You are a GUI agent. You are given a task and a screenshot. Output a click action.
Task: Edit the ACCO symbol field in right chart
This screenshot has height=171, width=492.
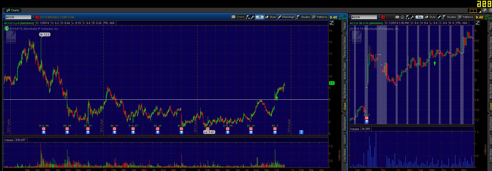pyautogui.click(x=364, y=17)
